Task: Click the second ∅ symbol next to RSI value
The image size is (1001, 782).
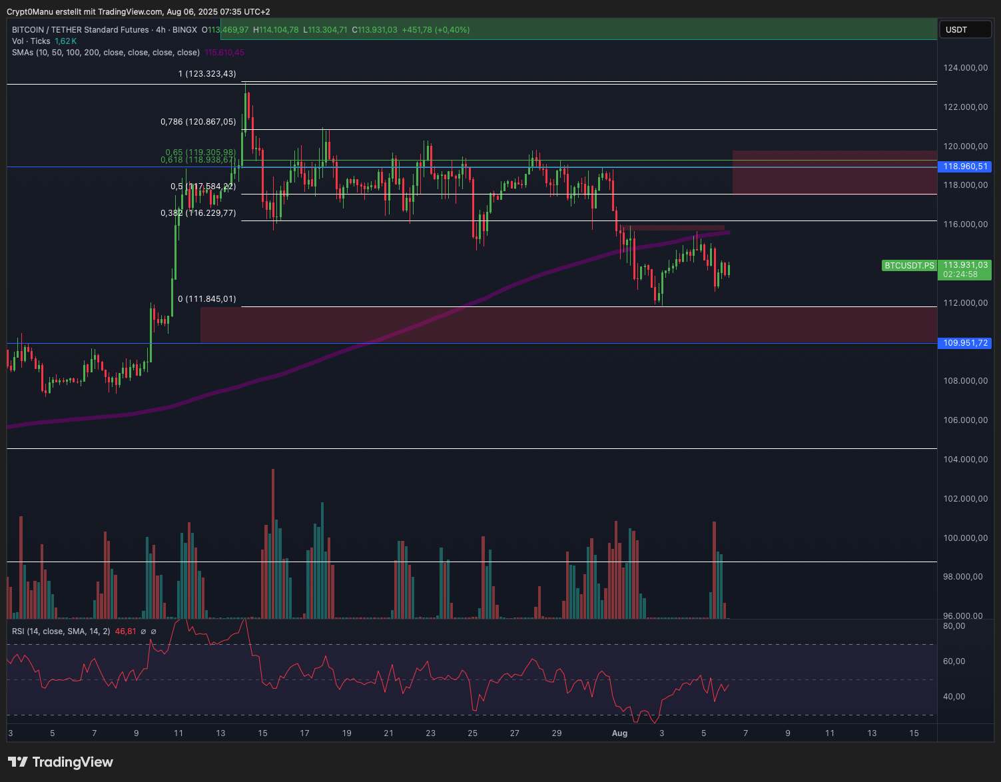Action: [154, 631]
